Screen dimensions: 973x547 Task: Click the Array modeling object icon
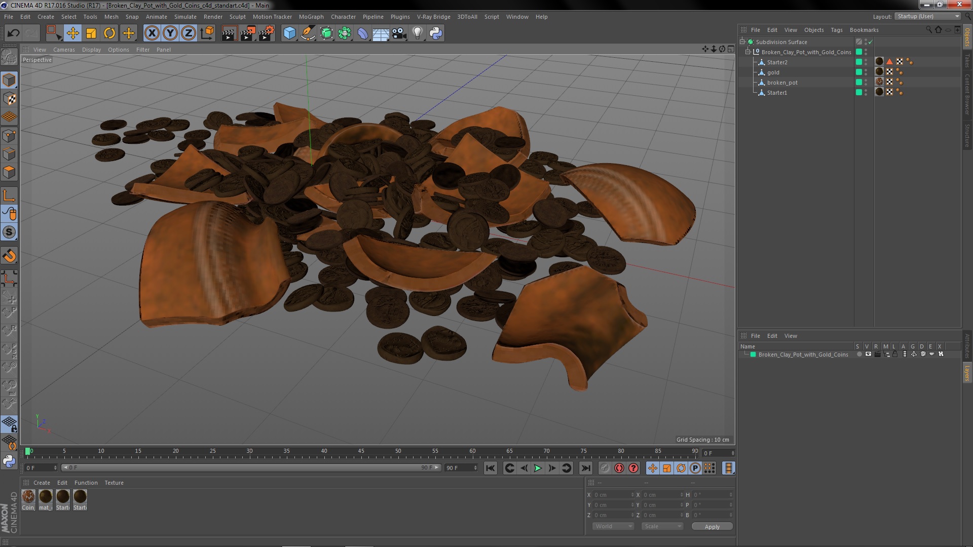[345, 33]
